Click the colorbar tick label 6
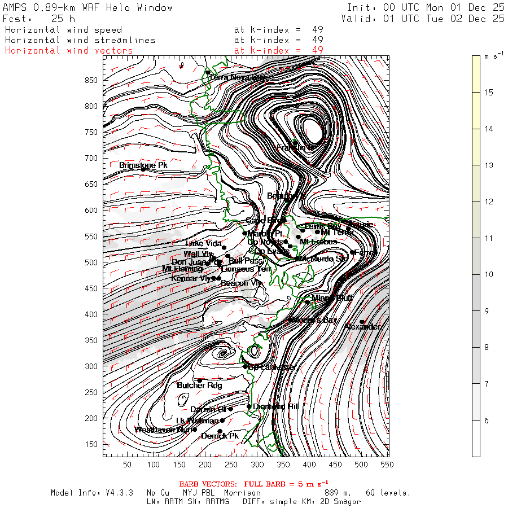The image size is (508, 508). [487, 421]
